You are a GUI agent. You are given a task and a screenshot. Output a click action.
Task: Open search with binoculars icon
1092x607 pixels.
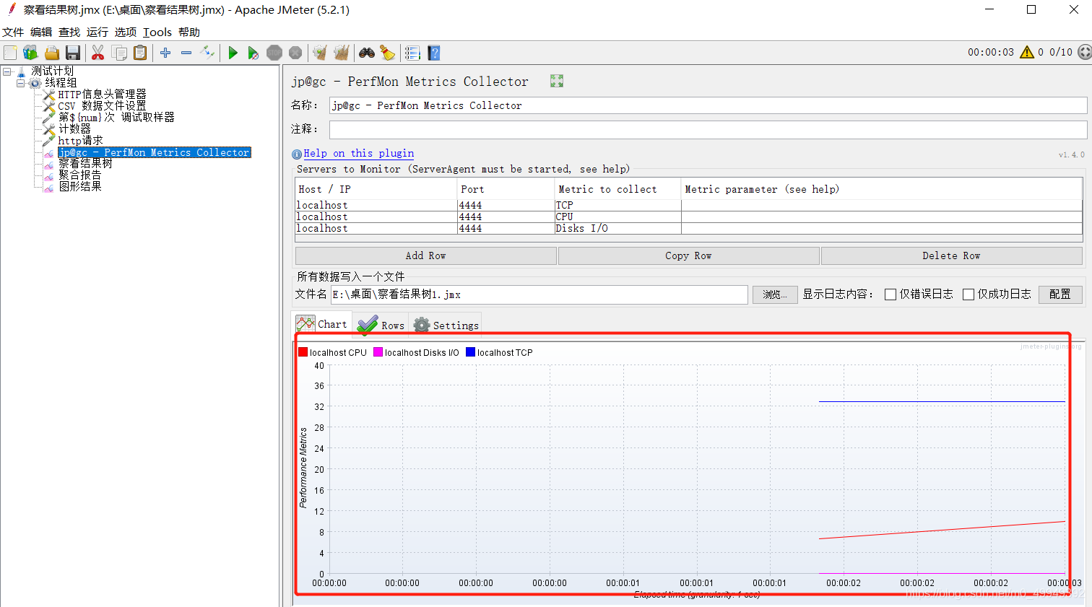(367, 53)
